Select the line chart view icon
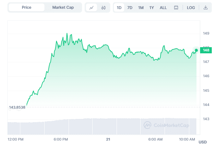This screenshot has height=148, width=216. pyautogui.click(x=91, y=7)
